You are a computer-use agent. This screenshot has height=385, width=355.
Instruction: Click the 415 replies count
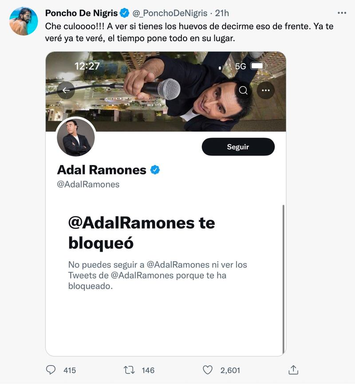(70, 370)
